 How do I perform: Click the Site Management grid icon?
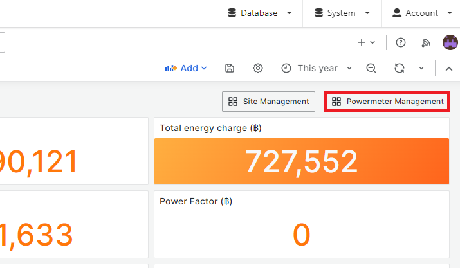click(233, 102)
